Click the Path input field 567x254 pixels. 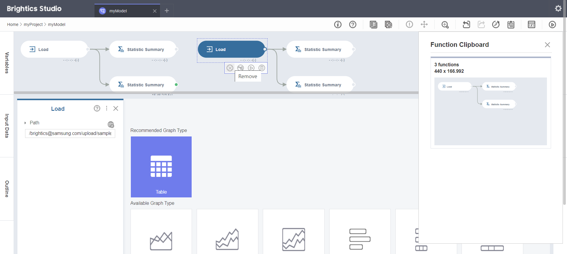pyautogui.click(x=70, y=133)
